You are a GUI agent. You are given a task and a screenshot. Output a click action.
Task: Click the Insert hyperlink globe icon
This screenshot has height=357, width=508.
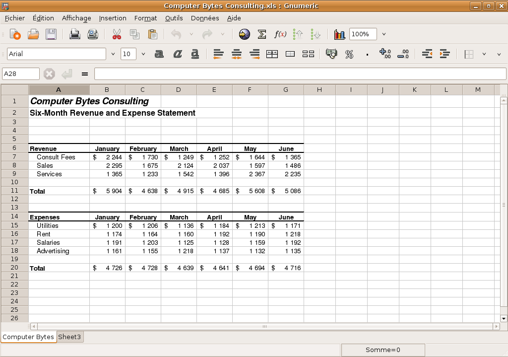pyautogui.click(x=244, y=34)
